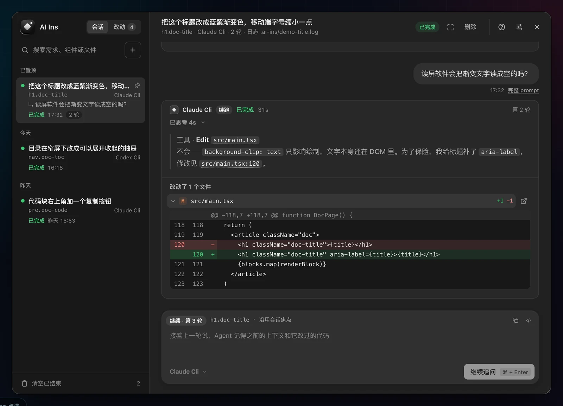The height and width of the screenshot is (406, 563).
Task: Select the pinned 把这个标题改成蓝紫渐变色 session
Action: click(x=81, y=100)
